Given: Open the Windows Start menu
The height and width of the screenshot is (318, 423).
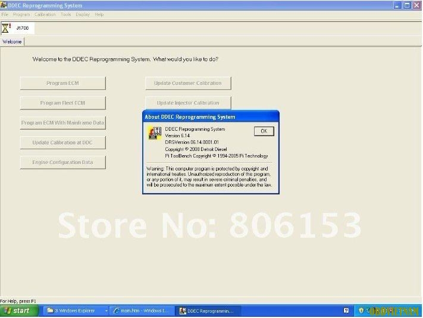Looking at the screenshot, I should pos(19,311).
